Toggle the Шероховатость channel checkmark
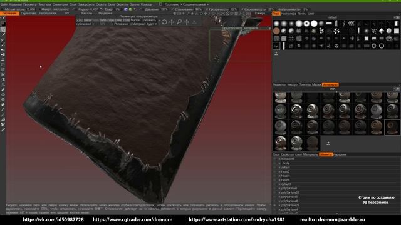This screenshot has height=225, width=401. tap(242, 9)
